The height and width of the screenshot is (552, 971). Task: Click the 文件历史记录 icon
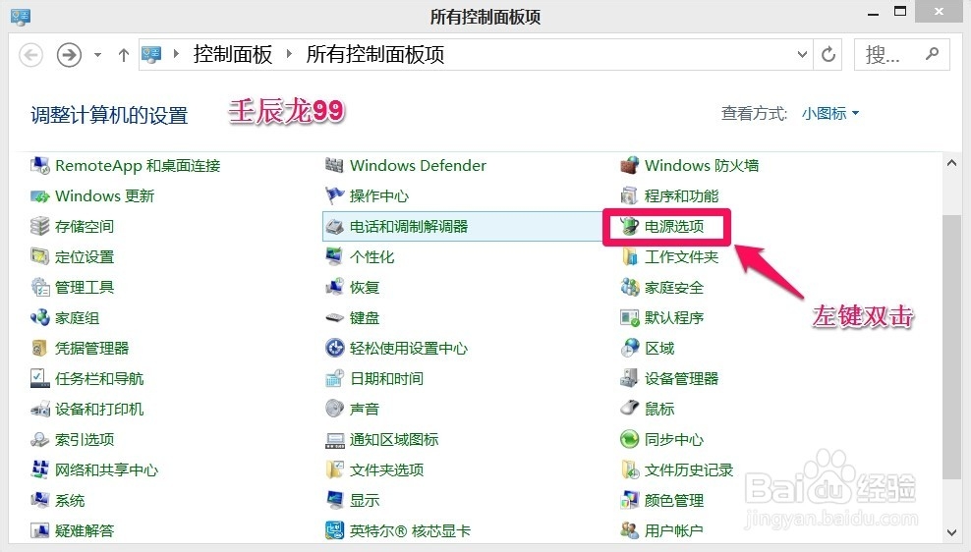(x=629, y=469)
